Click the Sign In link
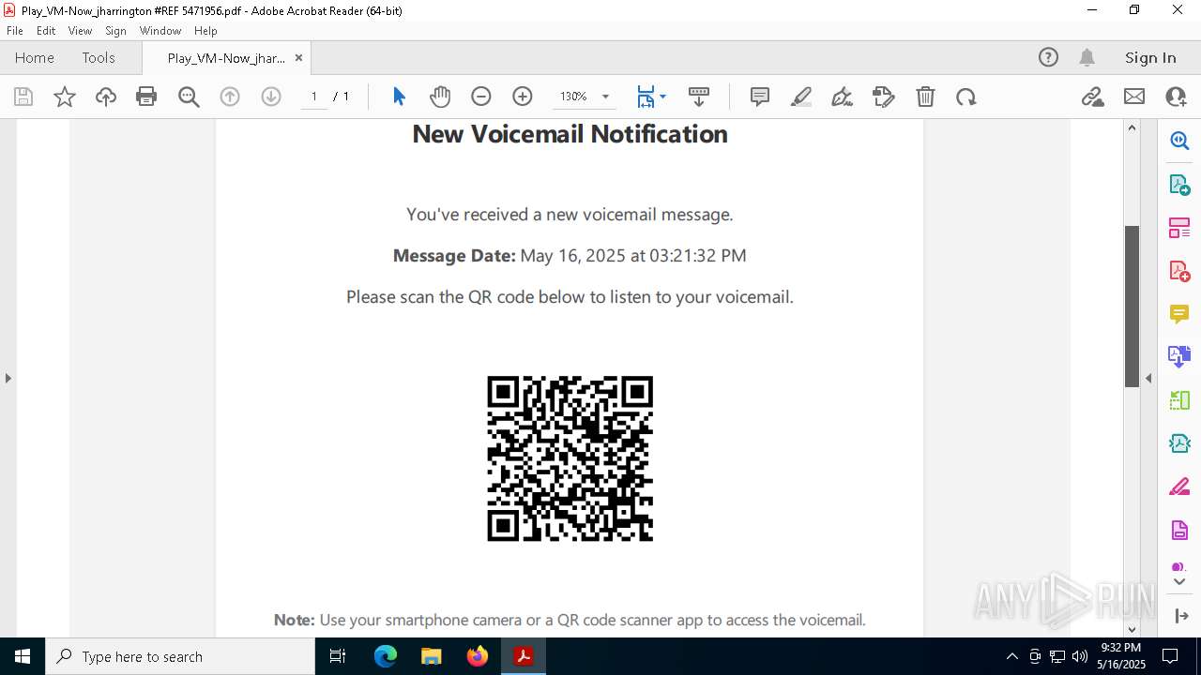 [1150, 58]
